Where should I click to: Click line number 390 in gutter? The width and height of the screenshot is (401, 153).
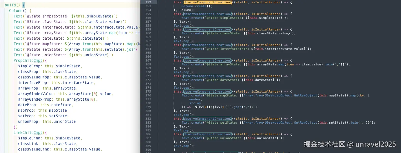pyautogui.click(x=148, y=150)
